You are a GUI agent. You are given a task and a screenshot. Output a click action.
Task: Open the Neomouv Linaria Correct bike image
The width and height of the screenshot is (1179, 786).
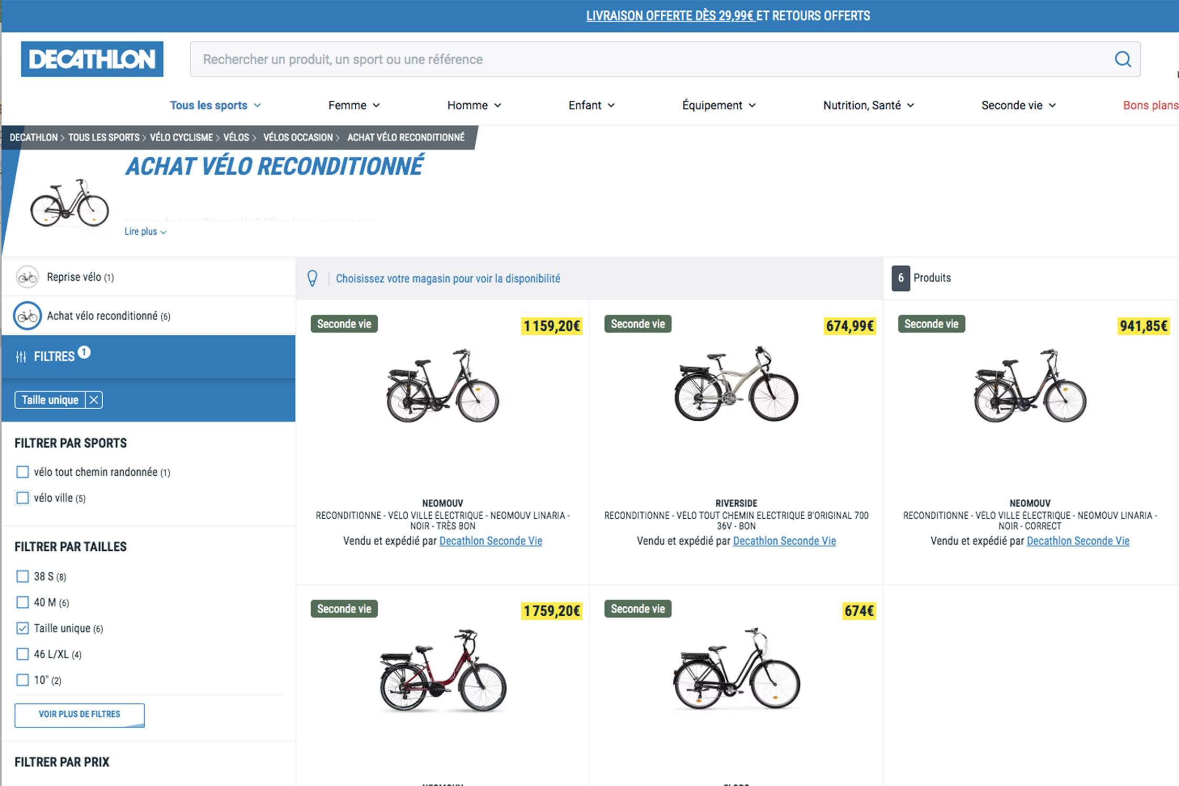[1030, 386]
